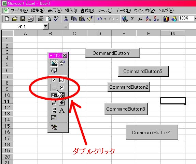Select the ListBox control in the toolbox

(x=54, y=96)
